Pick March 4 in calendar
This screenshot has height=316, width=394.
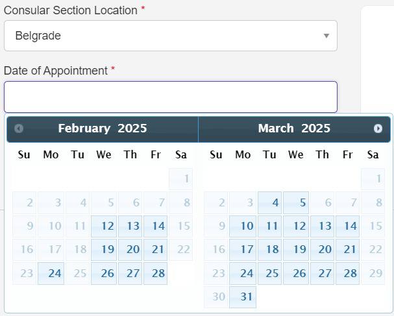(270, 203)
